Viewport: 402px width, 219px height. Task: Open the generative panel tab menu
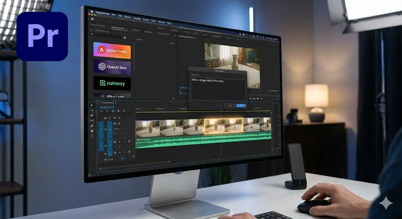126,29
